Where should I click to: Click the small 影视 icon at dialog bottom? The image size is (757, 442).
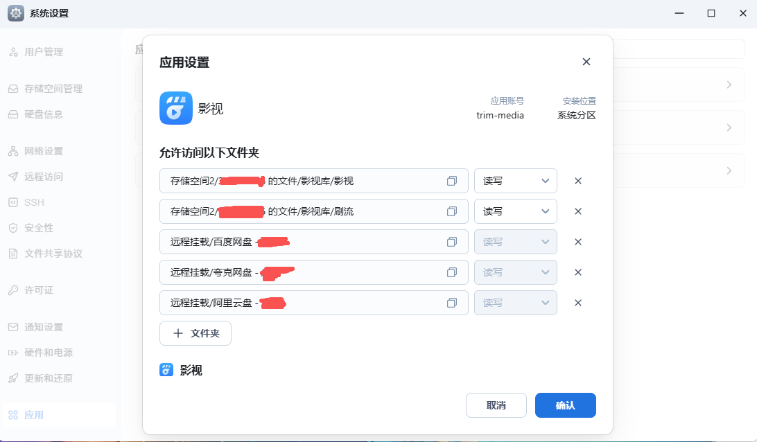tap(166, 370)
